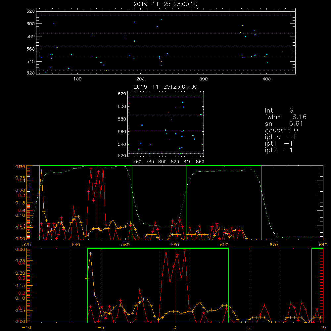Select the 560 y-axis label on the top wide plot
This screenshot has height=331, width=331.
pos(30,49)
